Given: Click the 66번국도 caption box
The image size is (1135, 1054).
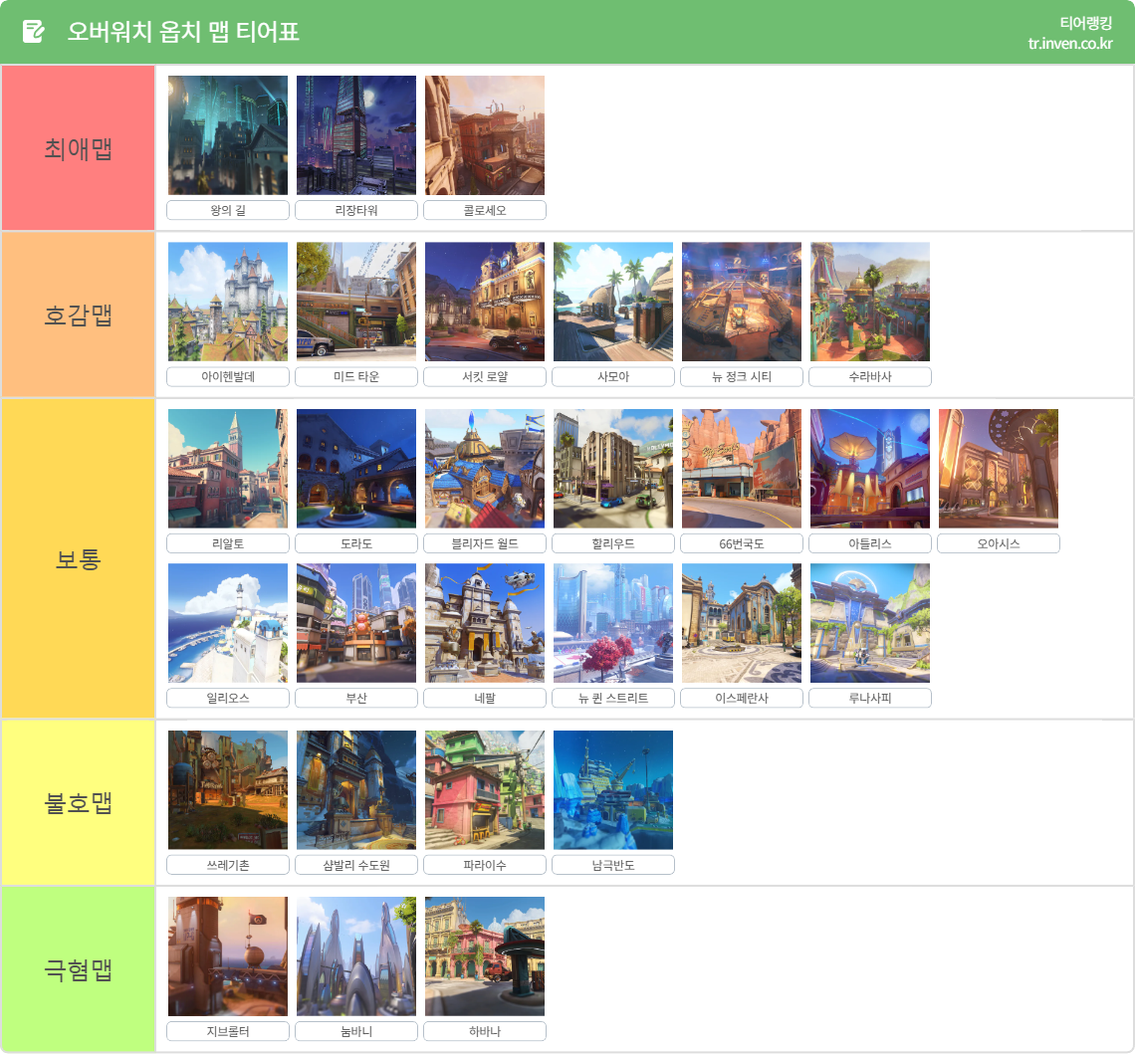Looking at the screenshot, I should click(742, 544).
